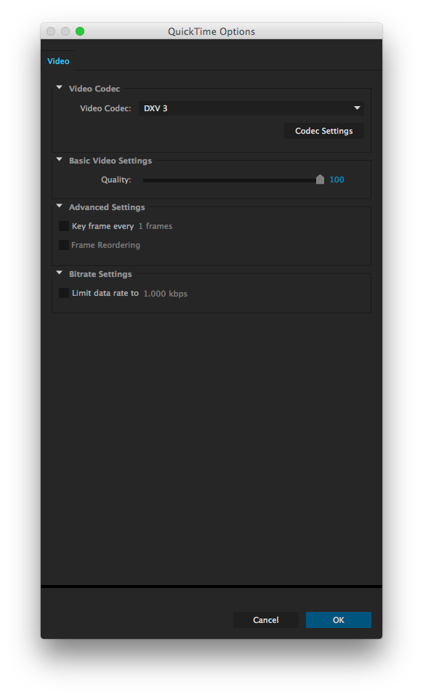Click the QuickTime Options title bar
Image resolution: width=423 pixels, height=697 pixels.
[x=211, y=31]
